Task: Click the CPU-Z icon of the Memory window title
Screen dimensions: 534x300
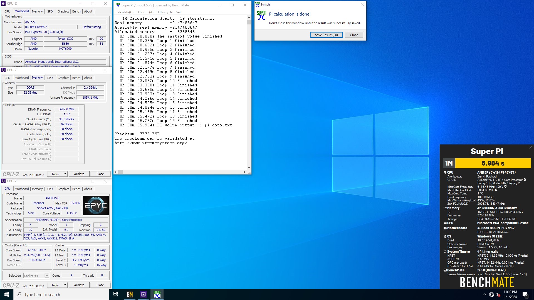Action: click(3, 70)
